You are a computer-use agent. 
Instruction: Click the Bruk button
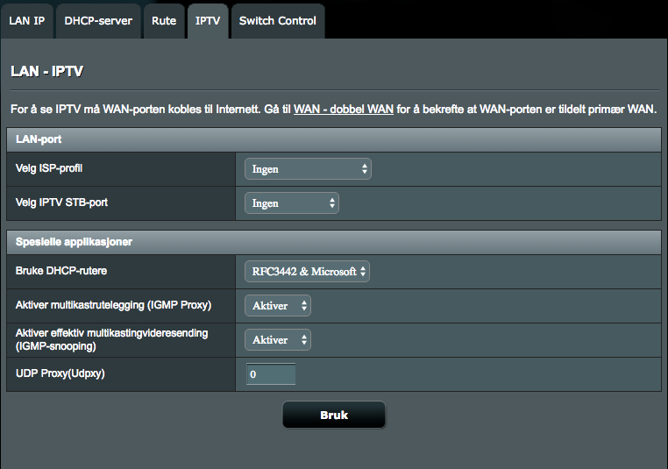tap(334, 415)
